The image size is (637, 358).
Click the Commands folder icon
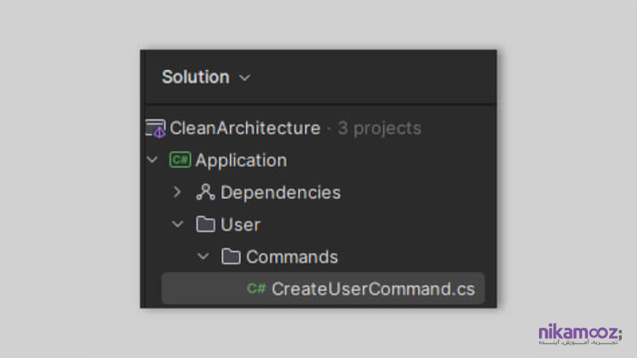click(x=231, y=256)
